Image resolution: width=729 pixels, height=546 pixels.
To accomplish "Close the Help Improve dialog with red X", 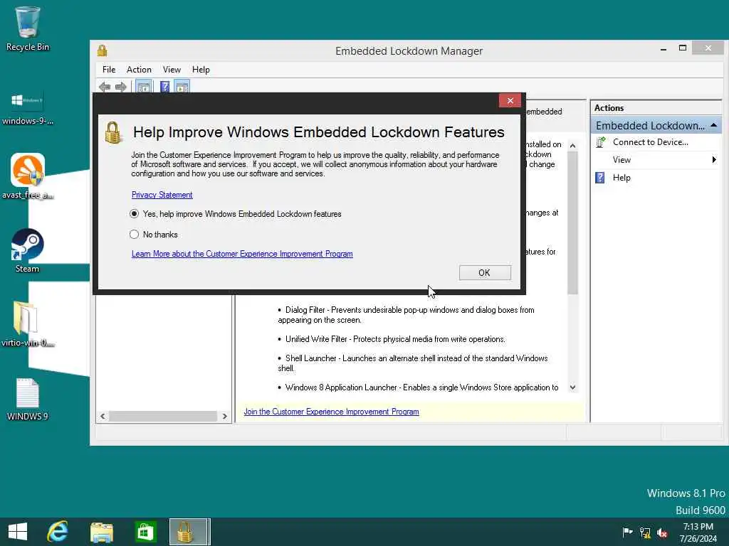I will coord(510,101).
